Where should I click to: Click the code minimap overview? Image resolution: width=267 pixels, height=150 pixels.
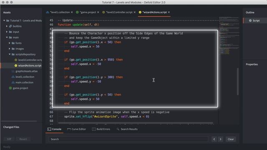click(229, 35)
